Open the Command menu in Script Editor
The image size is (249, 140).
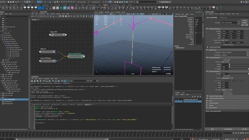click(x=47, y=79)
